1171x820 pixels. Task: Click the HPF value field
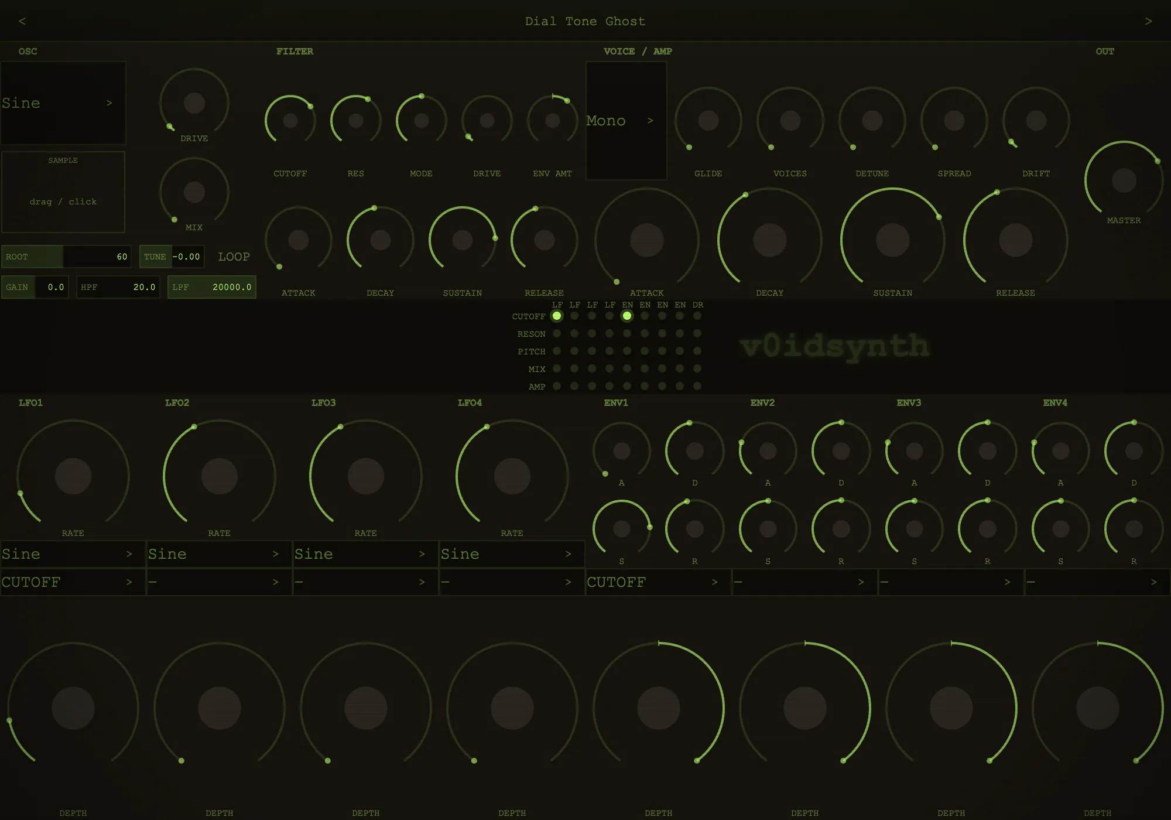[118, 287]
